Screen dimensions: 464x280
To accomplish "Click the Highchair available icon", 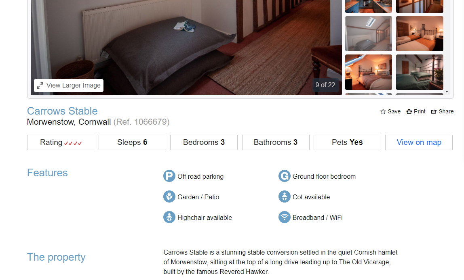I will (x=169, y=217).
